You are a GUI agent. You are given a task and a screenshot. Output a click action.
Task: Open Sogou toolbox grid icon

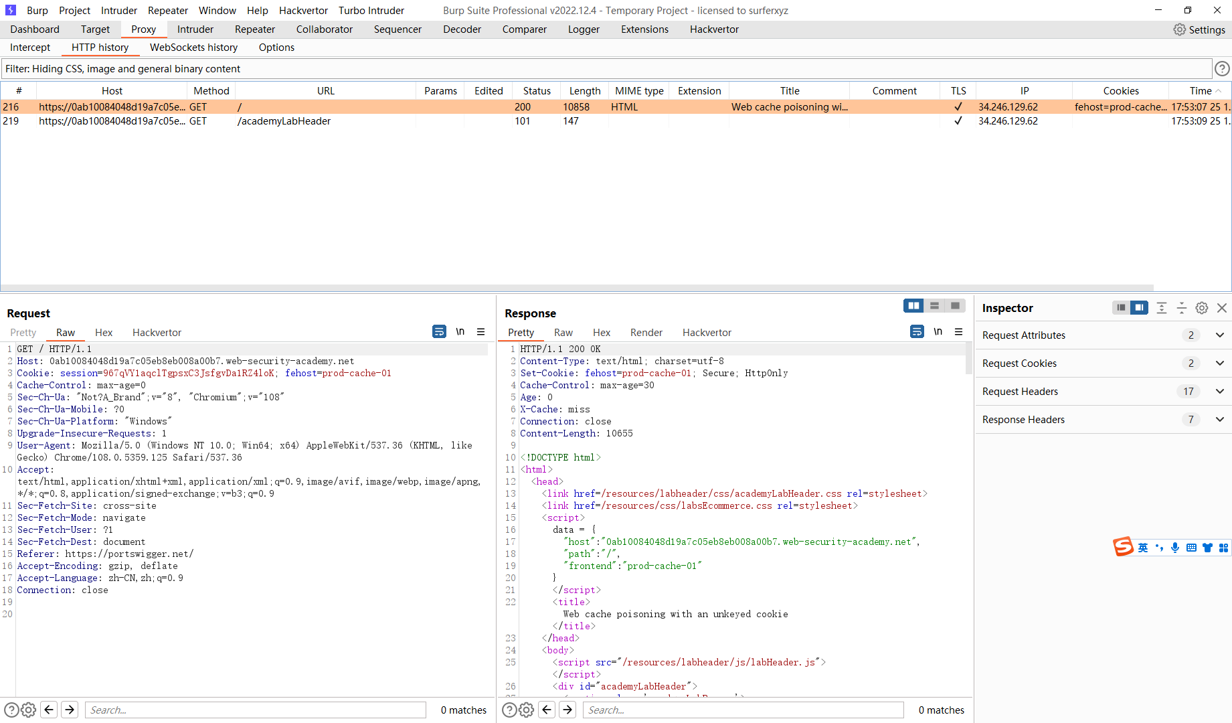pyautogui.click(x=1223, y=548)
